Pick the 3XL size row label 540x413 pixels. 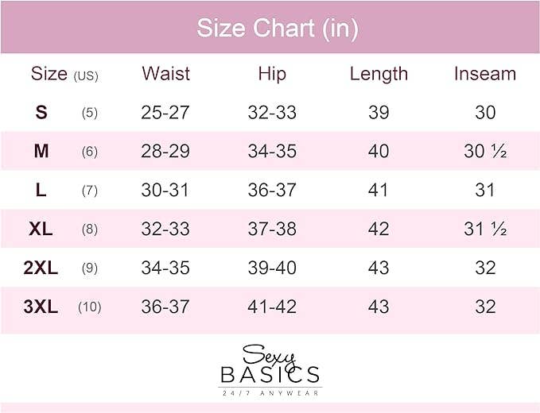41,307
